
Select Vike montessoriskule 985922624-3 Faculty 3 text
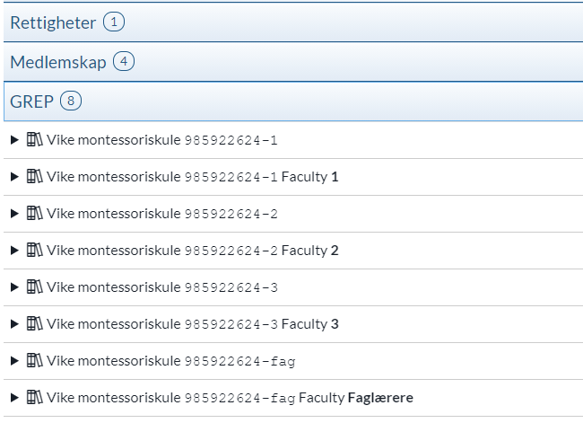[x=193, y=323]
